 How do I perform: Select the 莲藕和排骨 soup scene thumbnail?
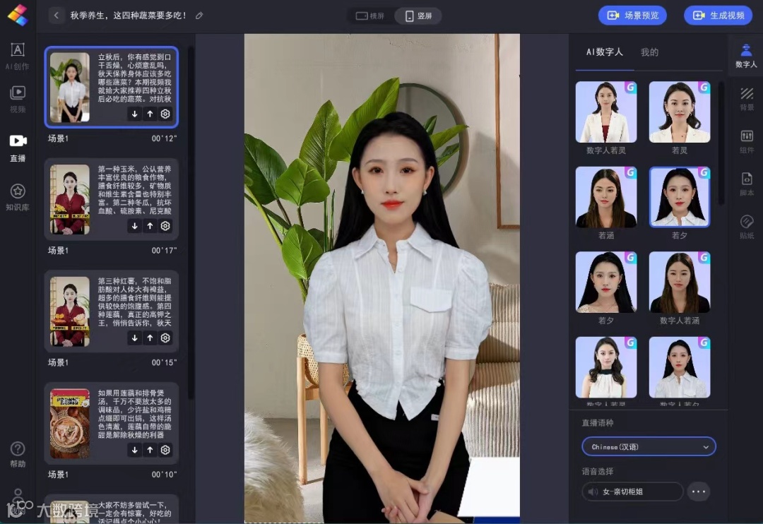70,423
